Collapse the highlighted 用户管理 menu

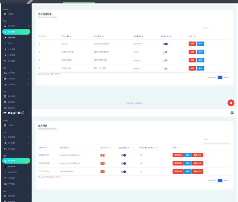pyautogui.click(x=16, y=161)
